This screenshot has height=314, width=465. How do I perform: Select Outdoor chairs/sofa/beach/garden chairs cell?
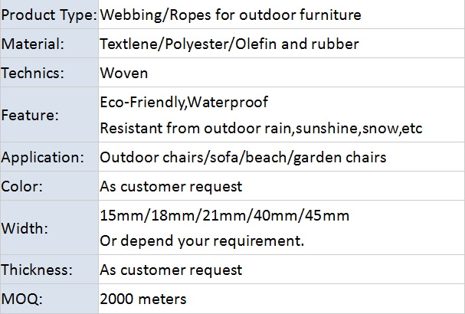coord(243,158)
